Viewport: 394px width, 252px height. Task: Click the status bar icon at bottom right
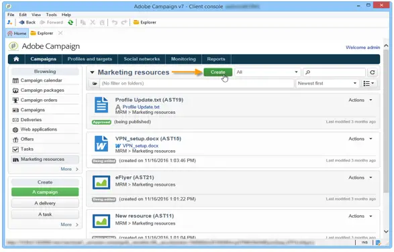(x=378, y=243)
